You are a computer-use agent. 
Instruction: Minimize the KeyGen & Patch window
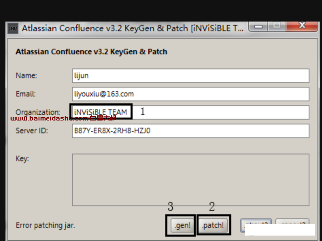258,27
